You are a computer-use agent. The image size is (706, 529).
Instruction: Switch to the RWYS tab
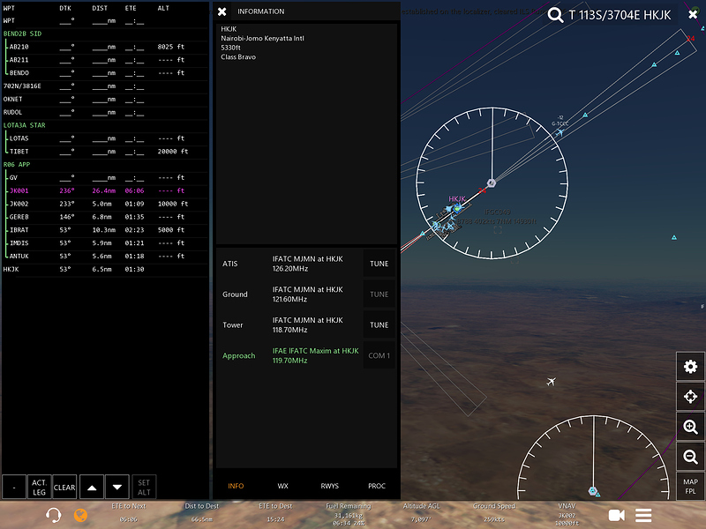click(329, 486)
